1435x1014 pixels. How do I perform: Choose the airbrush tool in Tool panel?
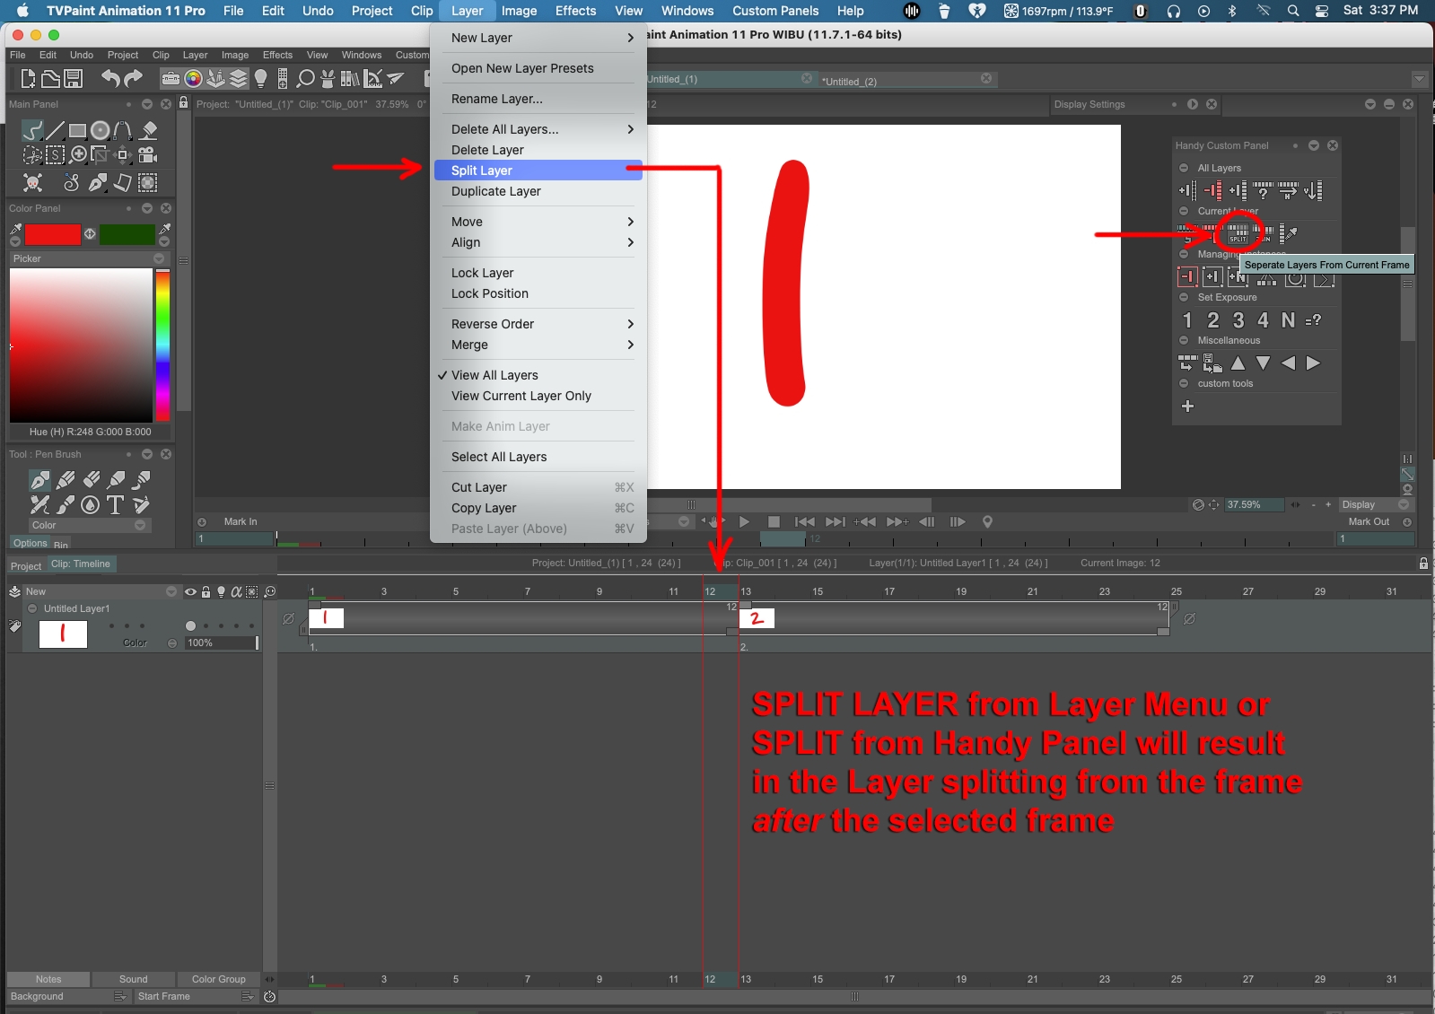pos(116,480)
